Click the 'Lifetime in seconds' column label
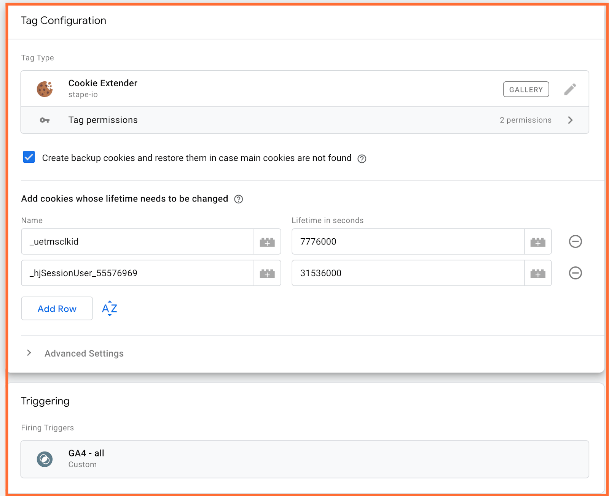Viewport: 609px width, 496px height. tap(328, 220)
